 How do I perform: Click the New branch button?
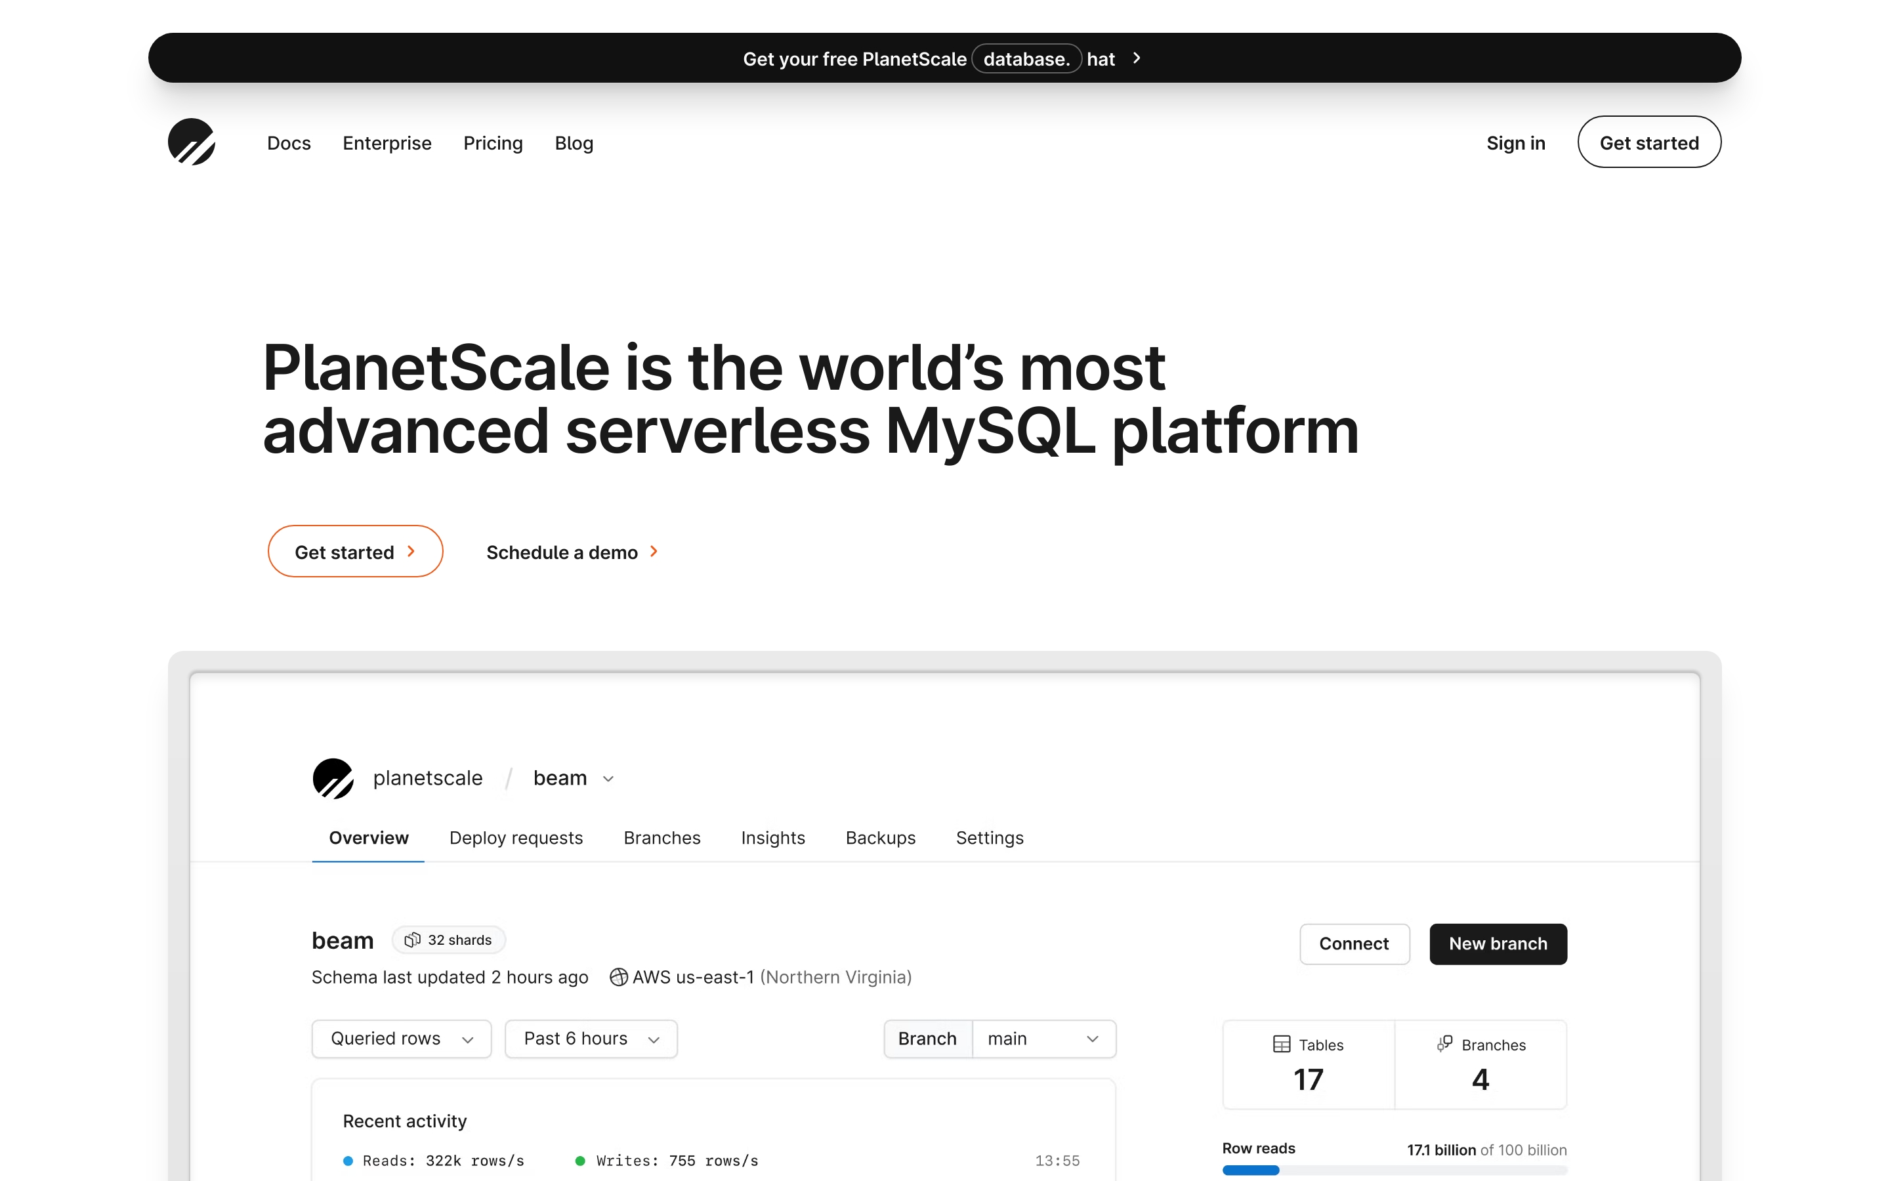[x=1497, y=943]
